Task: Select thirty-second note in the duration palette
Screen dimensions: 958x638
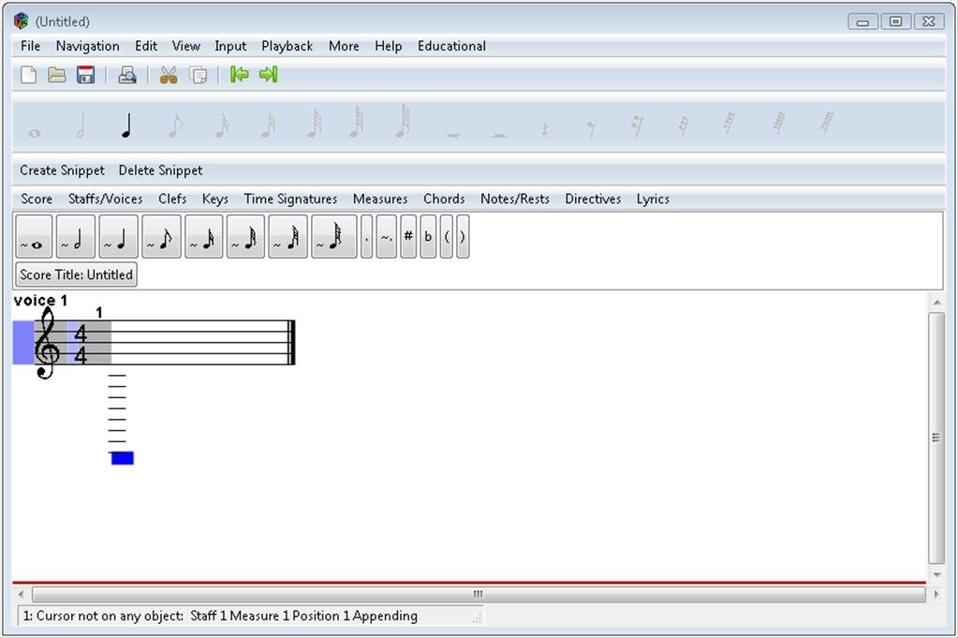Action: click(x=268, y=125)
